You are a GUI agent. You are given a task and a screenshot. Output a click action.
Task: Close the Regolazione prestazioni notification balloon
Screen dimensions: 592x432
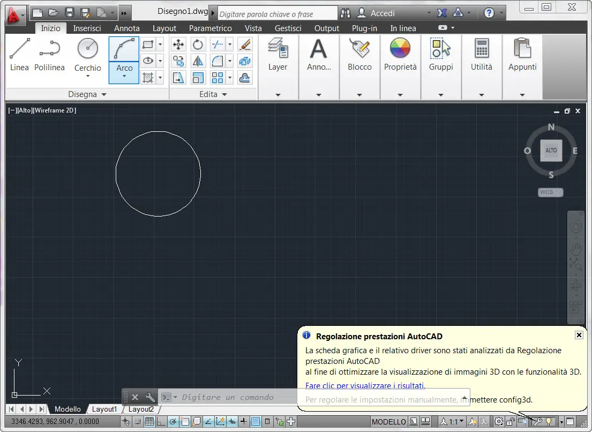point(579,335)
